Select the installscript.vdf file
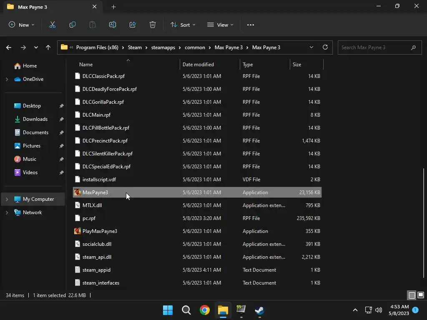The image size is (427, 320). pos(197,180)
